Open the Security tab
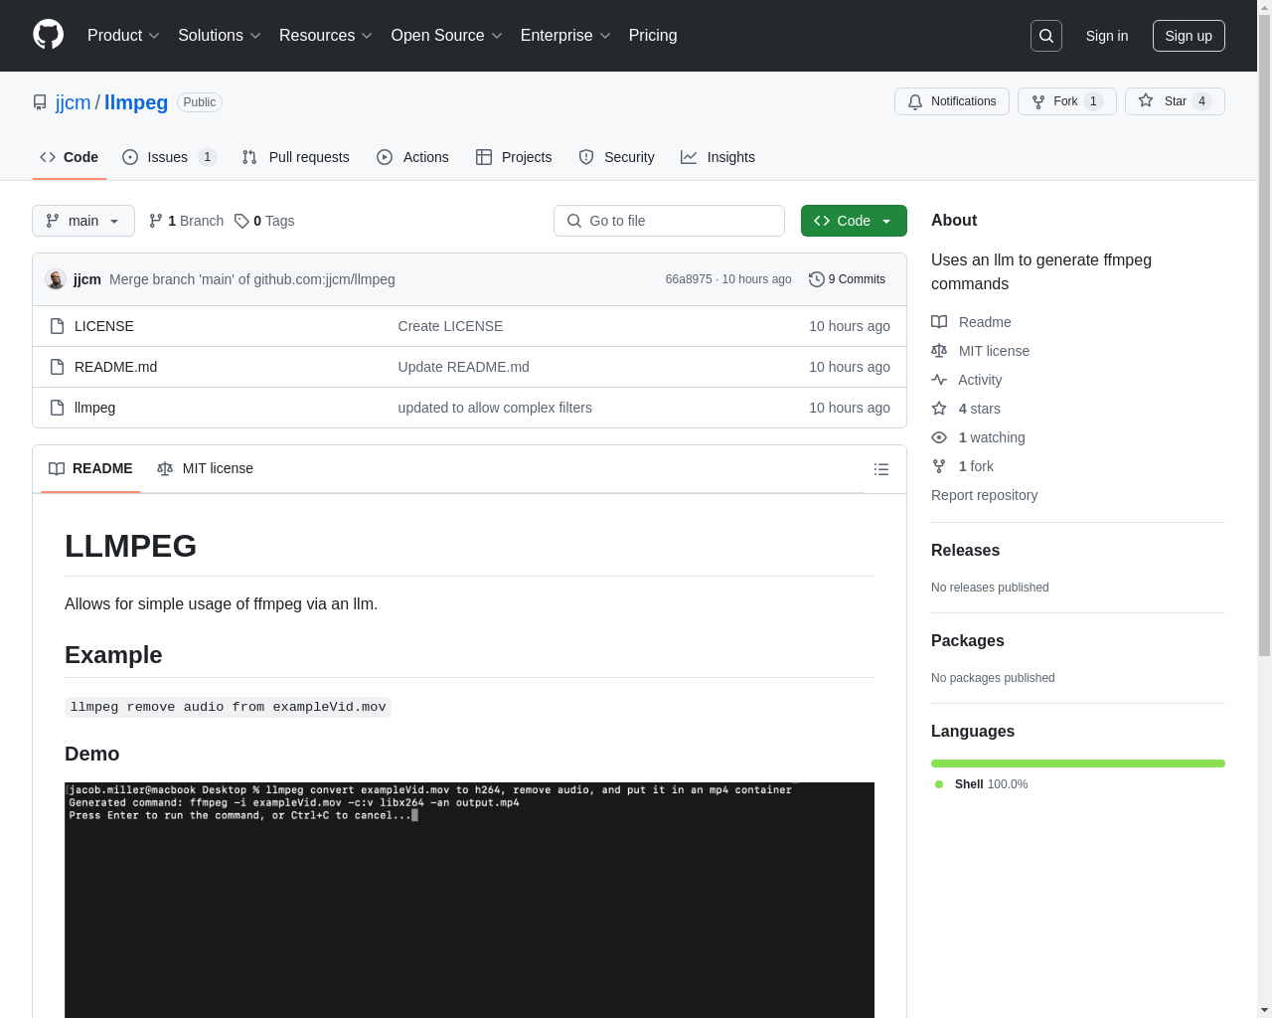Image resolution: width=1272 pixels, height=1018 pixels. [x=616, y=157]
